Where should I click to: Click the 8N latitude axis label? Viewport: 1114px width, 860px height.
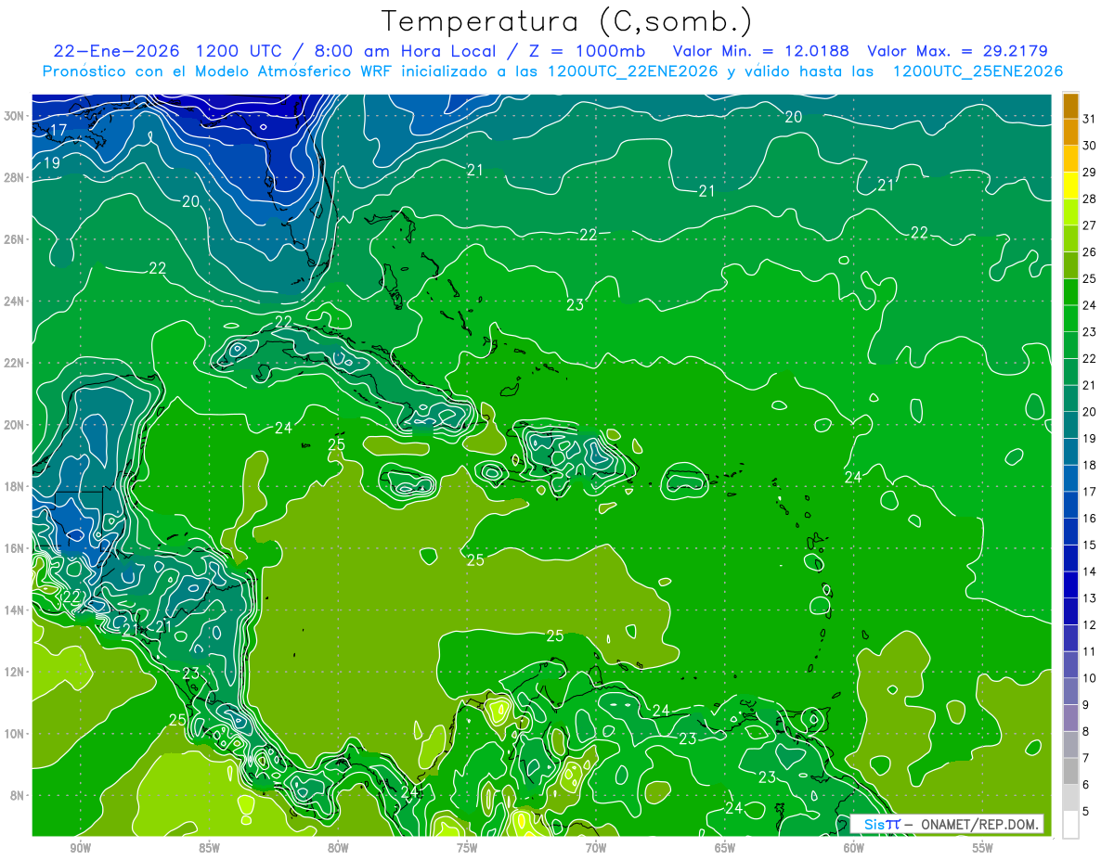click(x=18, y=796)
